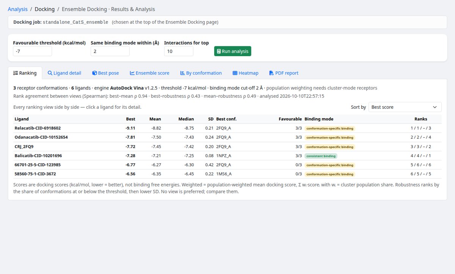Image resolution: width=455 pixels, height=274 pixels.
Task: Open the By conformation tab
Action: pos(201,73)
